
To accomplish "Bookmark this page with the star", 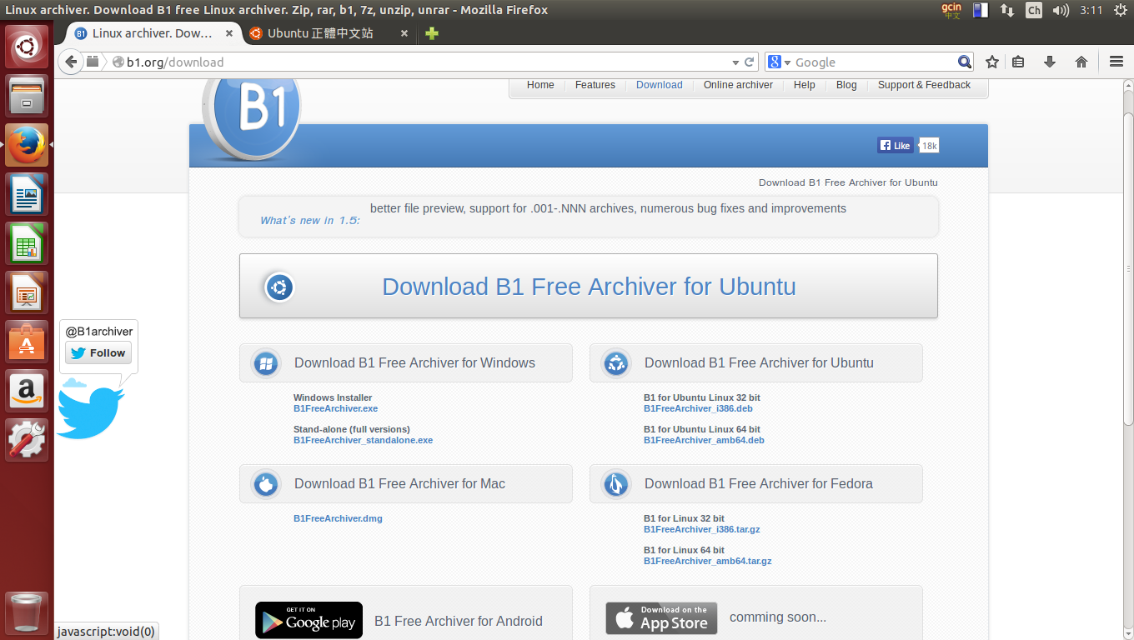I will click(x=992, y=62).
